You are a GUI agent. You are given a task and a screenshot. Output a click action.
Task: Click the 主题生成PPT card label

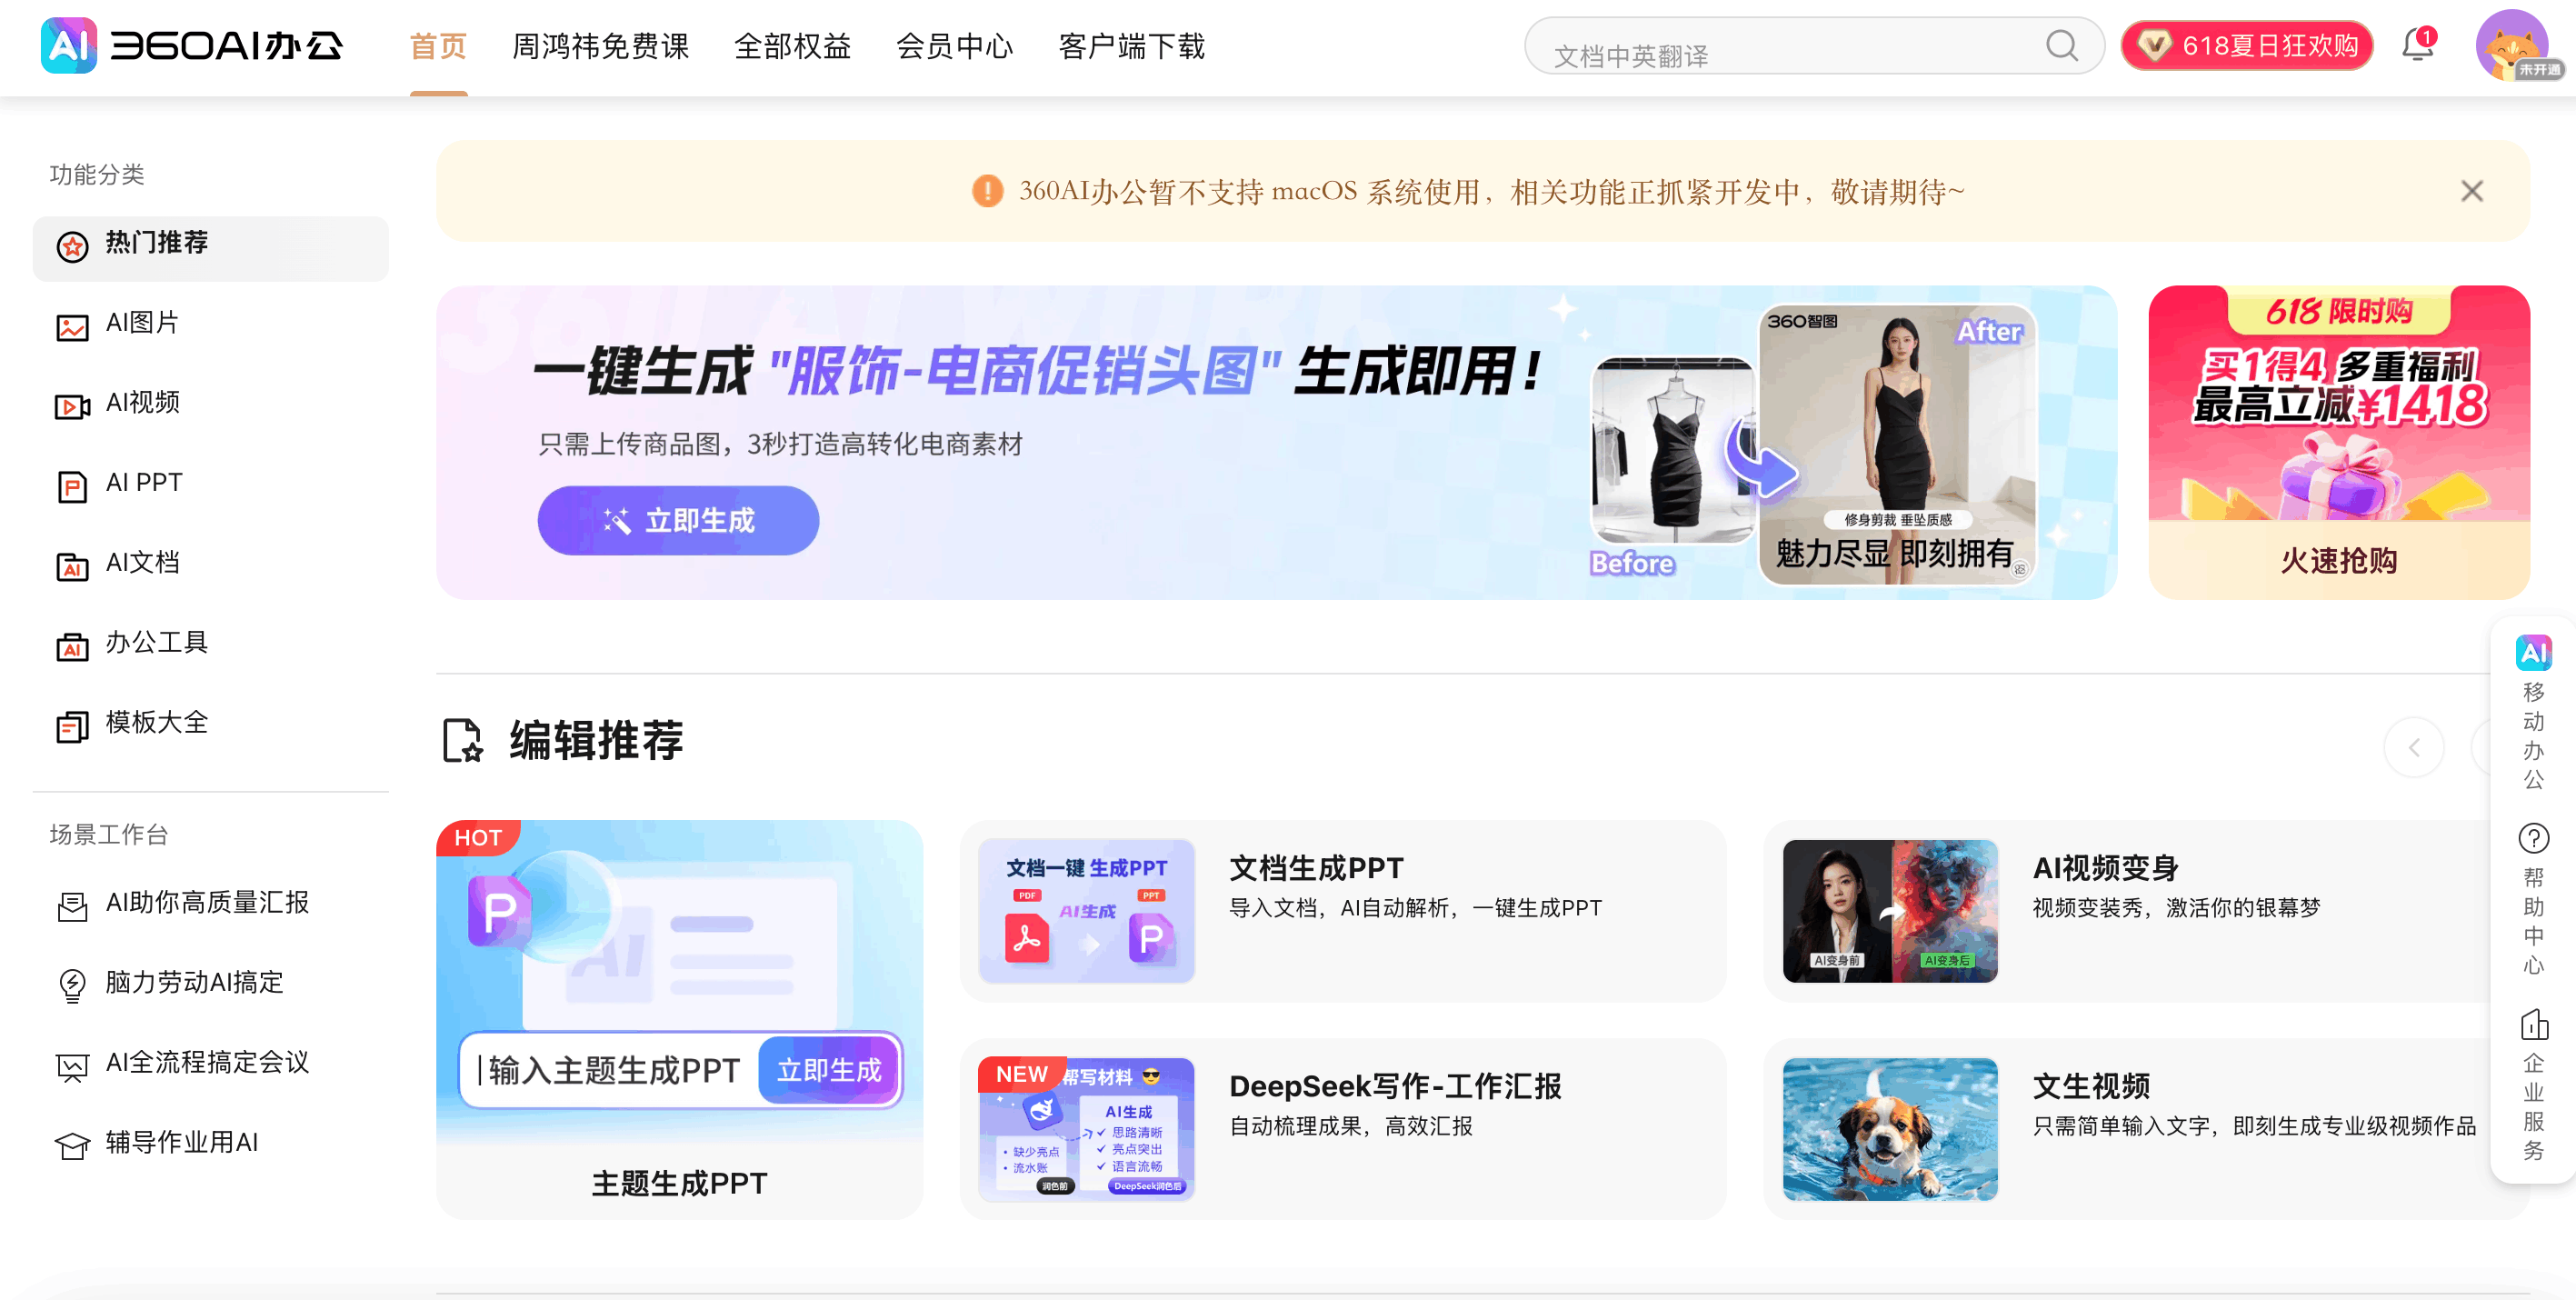[x=679, y=1183]
